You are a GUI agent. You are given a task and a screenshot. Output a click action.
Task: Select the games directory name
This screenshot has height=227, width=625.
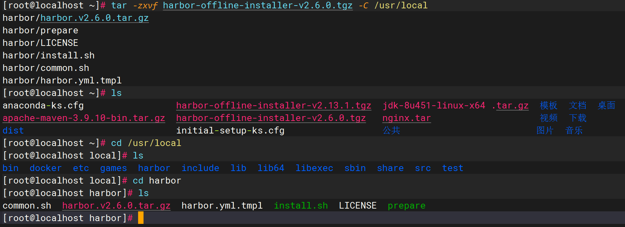pyautogui.click(x=113, y=168)
